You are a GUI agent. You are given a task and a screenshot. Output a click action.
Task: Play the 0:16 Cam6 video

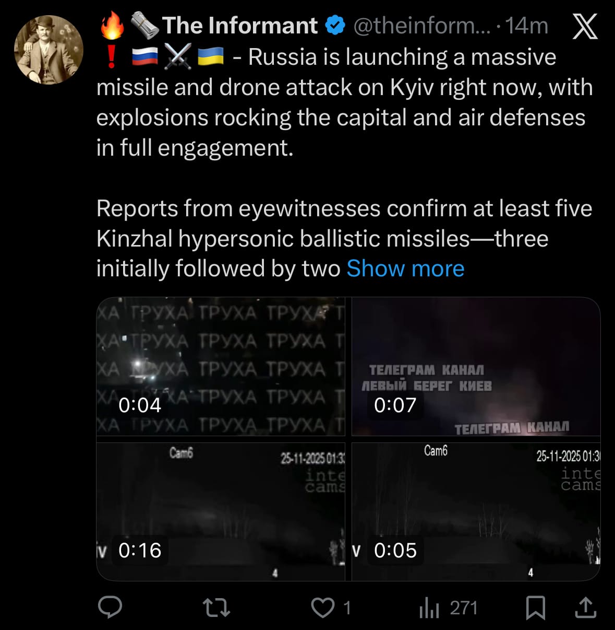[221, 511]
